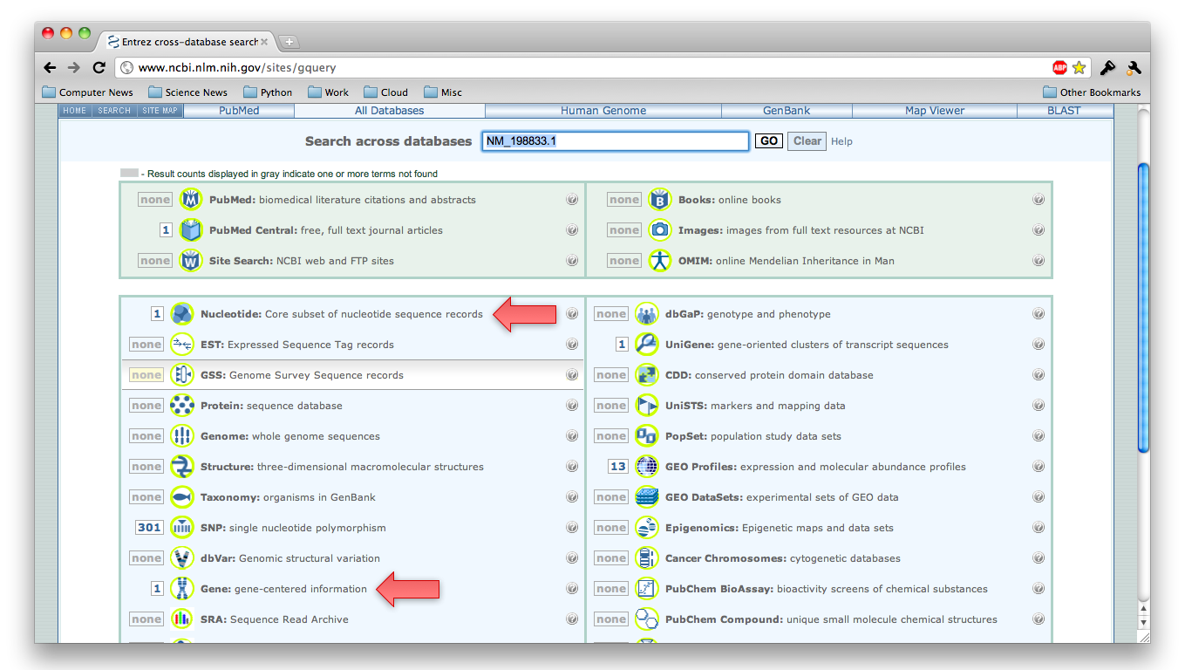The width and height of the screenshot is (1185, 670).
Task: Open the HOME navigation link
Action: 75,111
